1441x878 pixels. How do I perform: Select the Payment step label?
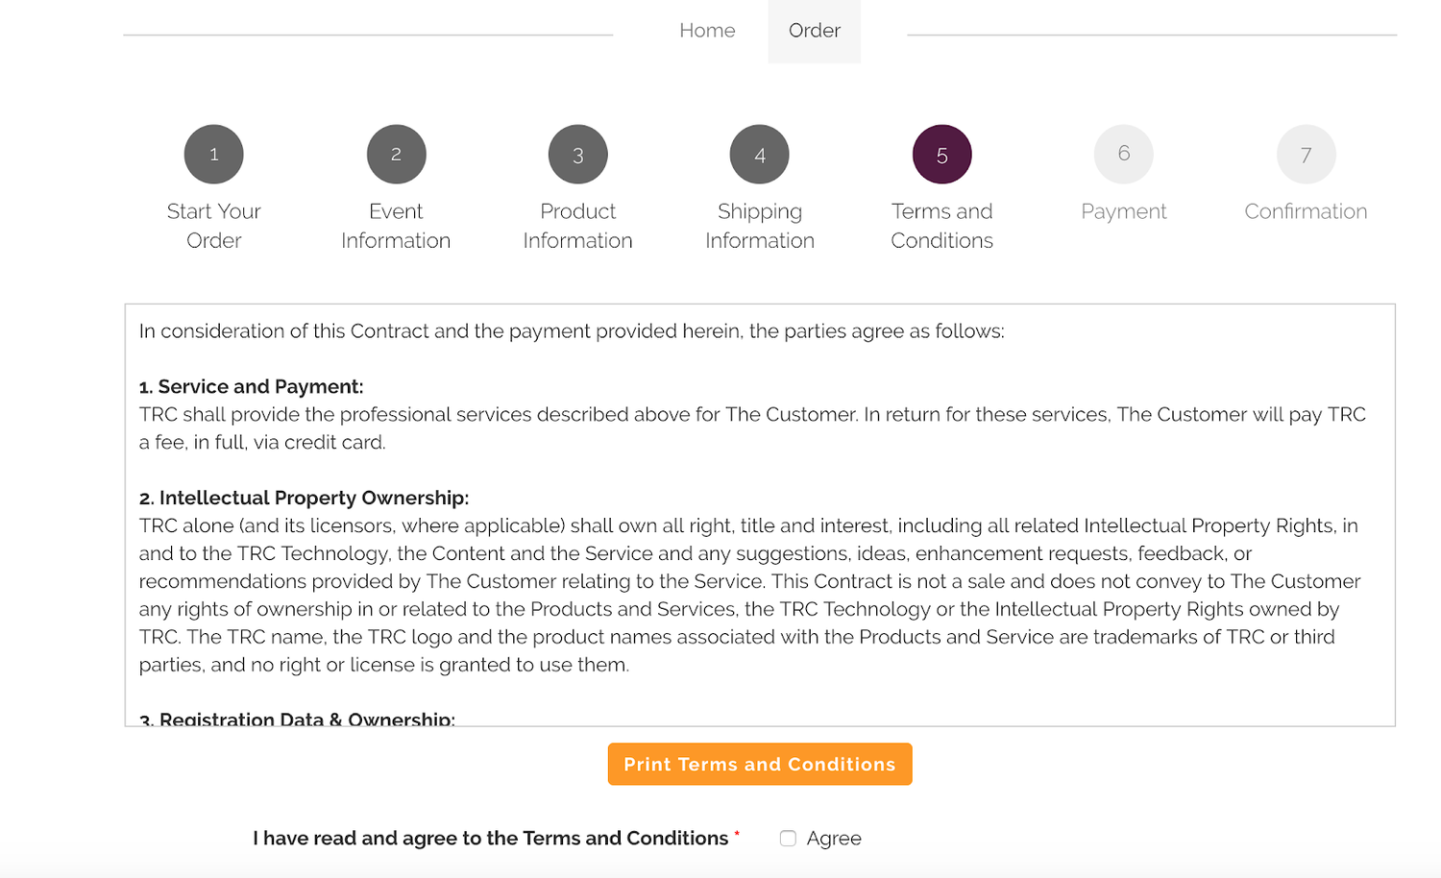click(x=1123, y=211)
